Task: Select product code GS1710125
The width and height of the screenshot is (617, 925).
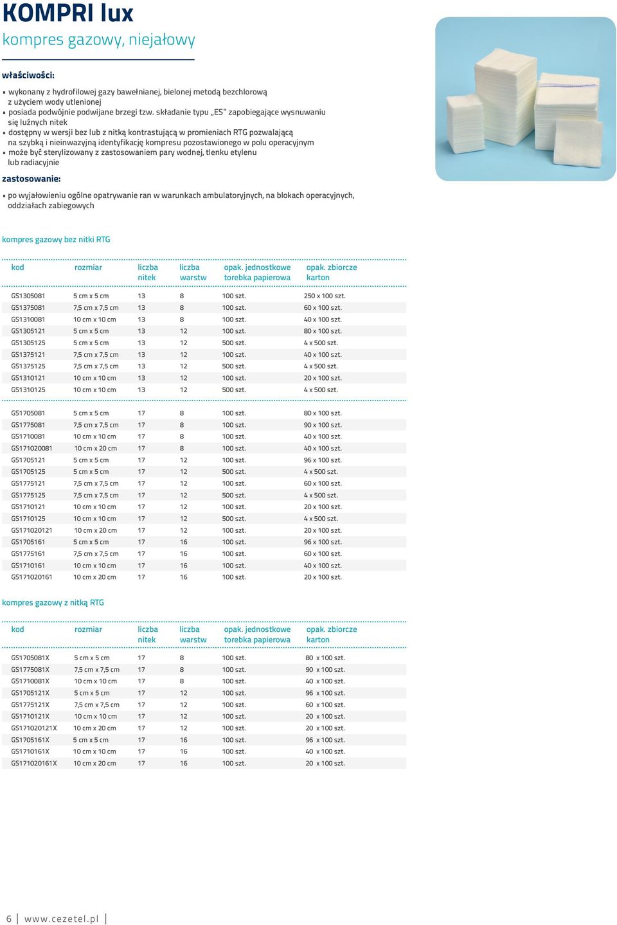Action: coord(28,519)
